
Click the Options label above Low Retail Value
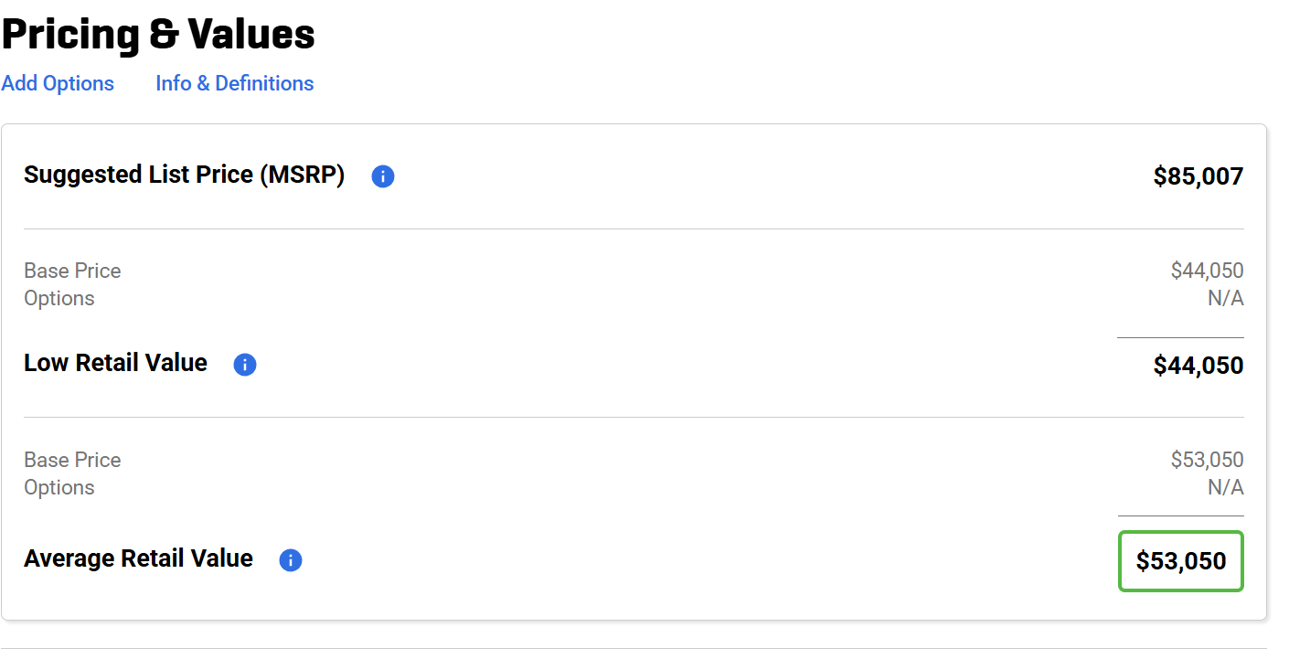(59, 299)
